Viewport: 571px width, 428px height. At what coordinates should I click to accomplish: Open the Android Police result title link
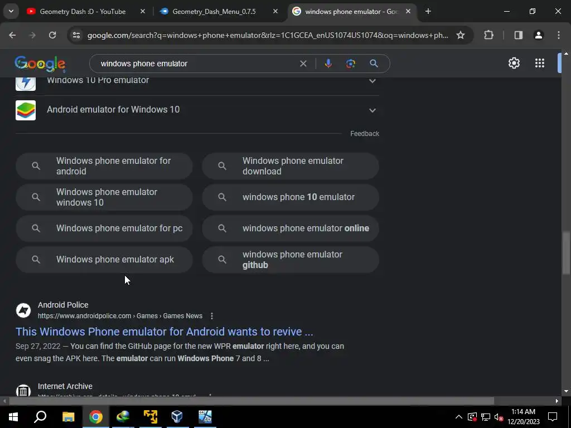click(164, 332)
